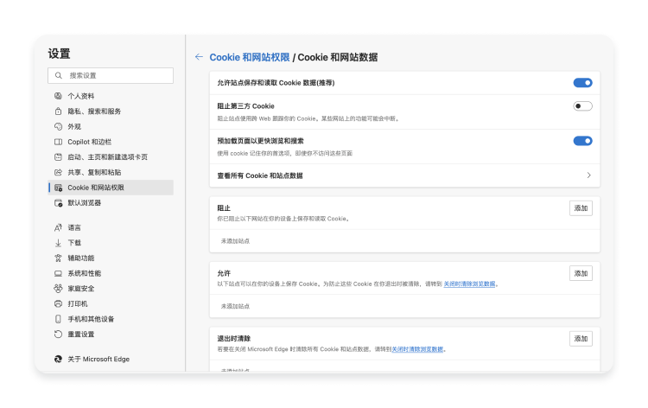Click the lock icon for 隐私、搜索和服务
648x408 pixels.
tap(58, 112)
